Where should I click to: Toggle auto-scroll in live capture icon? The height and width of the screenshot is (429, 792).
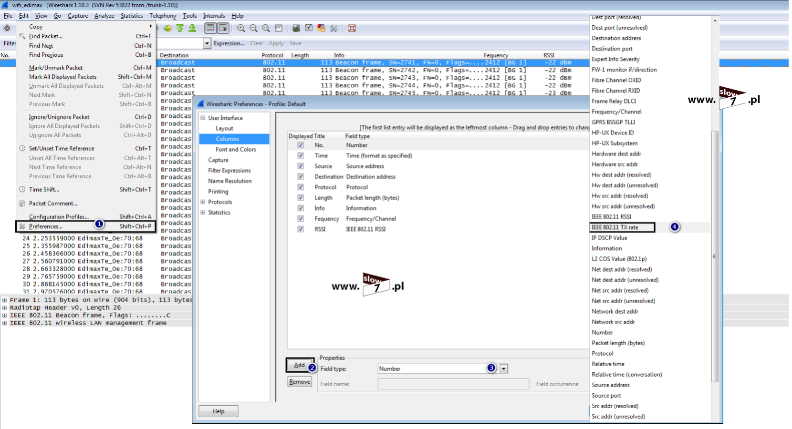pyautogui.click(x=223, y=28)
